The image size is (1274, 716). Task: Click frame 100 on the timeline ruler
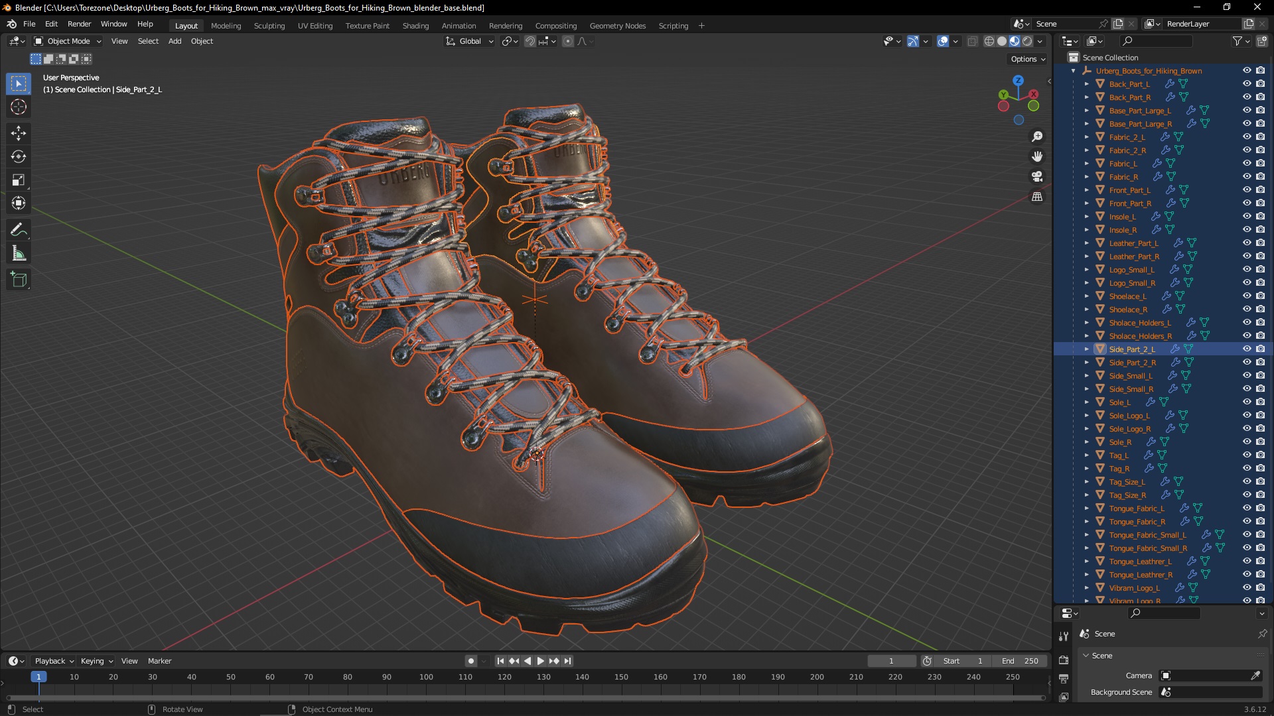[426, 677]
